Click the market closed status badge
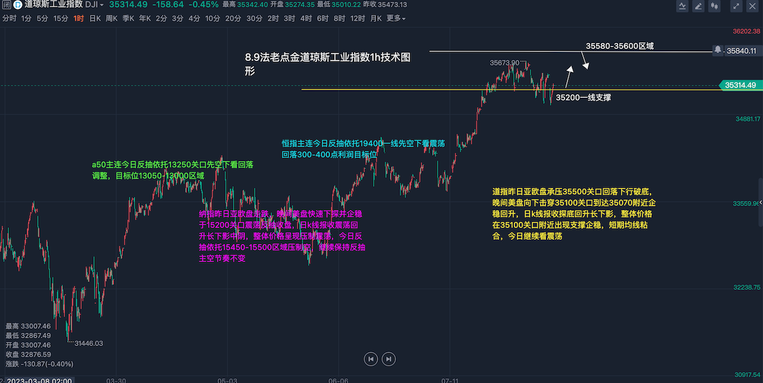 [6, 5]
